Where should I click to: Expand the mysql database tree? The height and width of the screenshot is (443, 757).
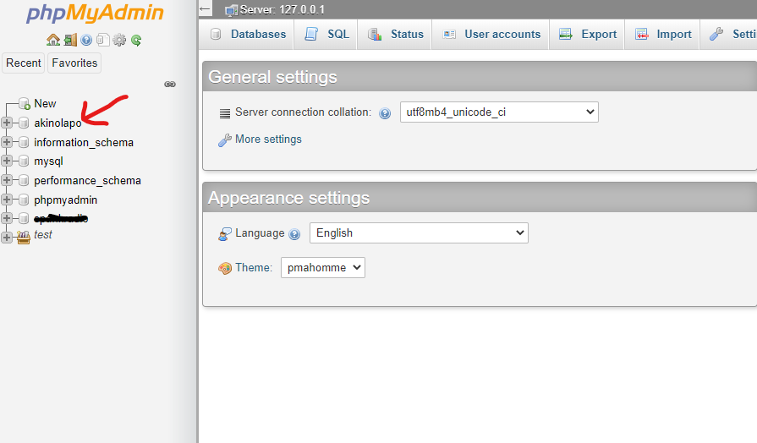[x=6, y=161]
